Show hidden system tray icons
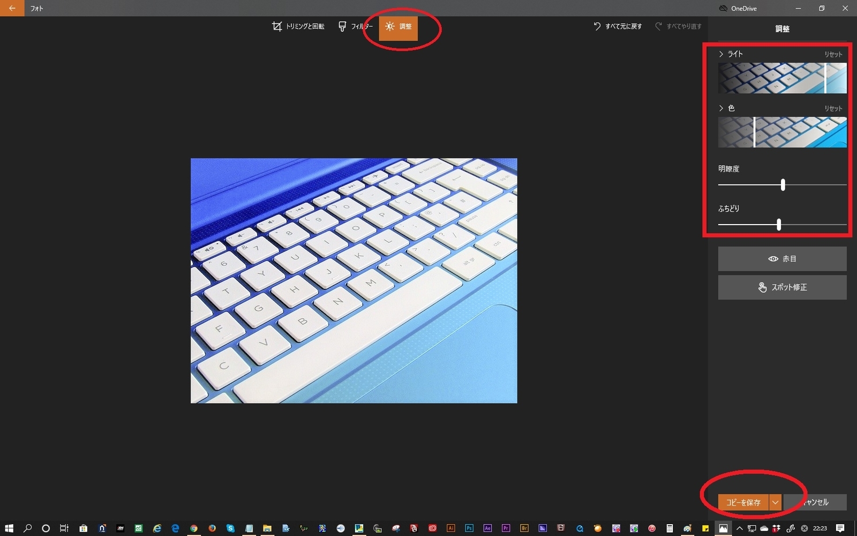 pos(740,528)
